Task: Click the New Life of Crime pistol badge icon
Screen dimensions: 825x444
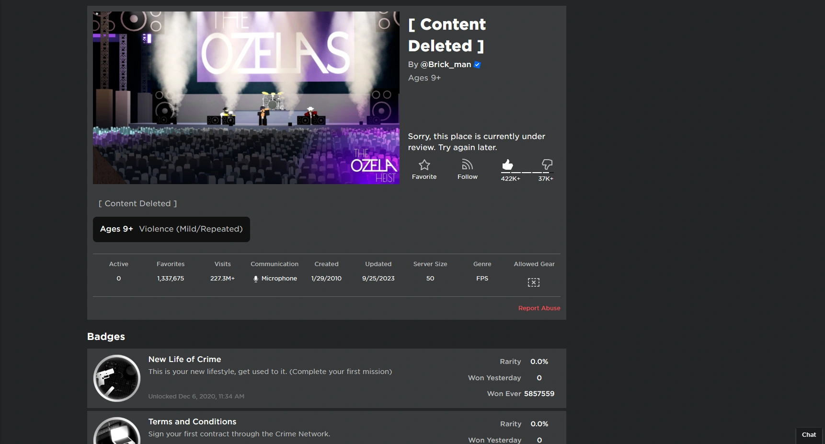Action: 116,378
